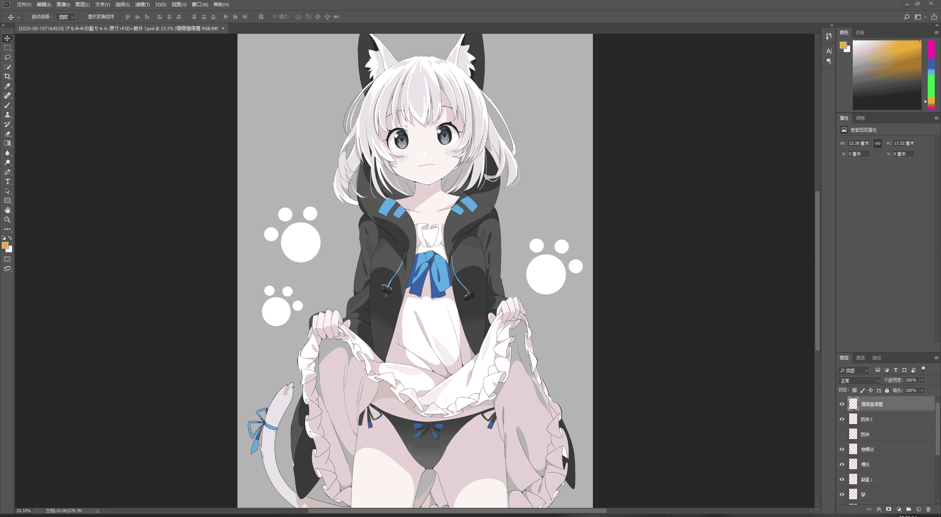Activate the Zoom tool in toolbar
The image size is (941, 517).
pyautogui.click(x=7, y=220)
